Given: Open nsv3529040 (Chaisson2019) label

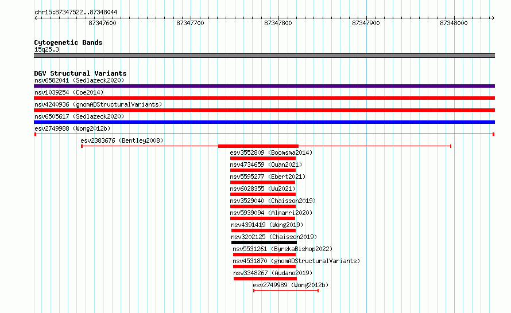Looking at the screenshot, I should (x=273, y=201).
